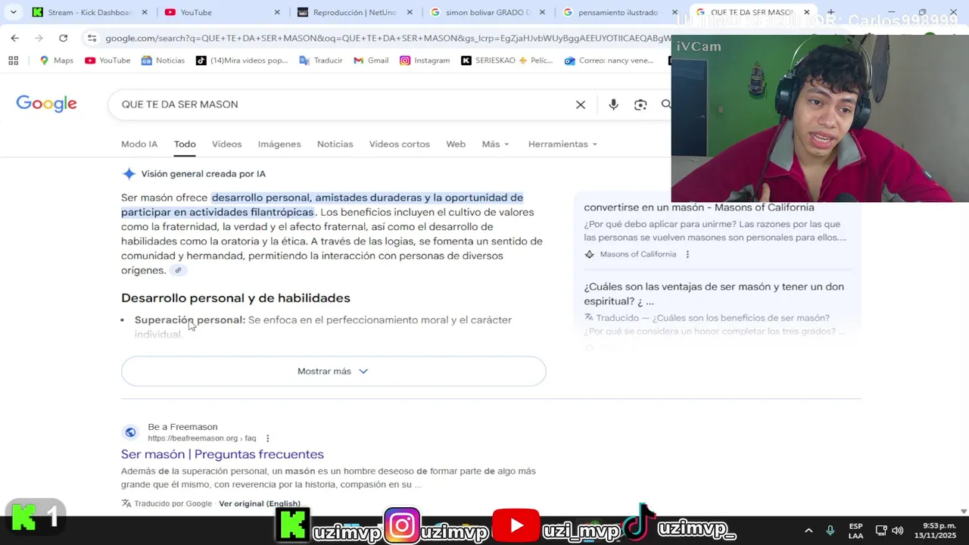Screen dimensions: 969x545
Task: Open the beafreemason.org faq URL
Action: coord(201,438)
